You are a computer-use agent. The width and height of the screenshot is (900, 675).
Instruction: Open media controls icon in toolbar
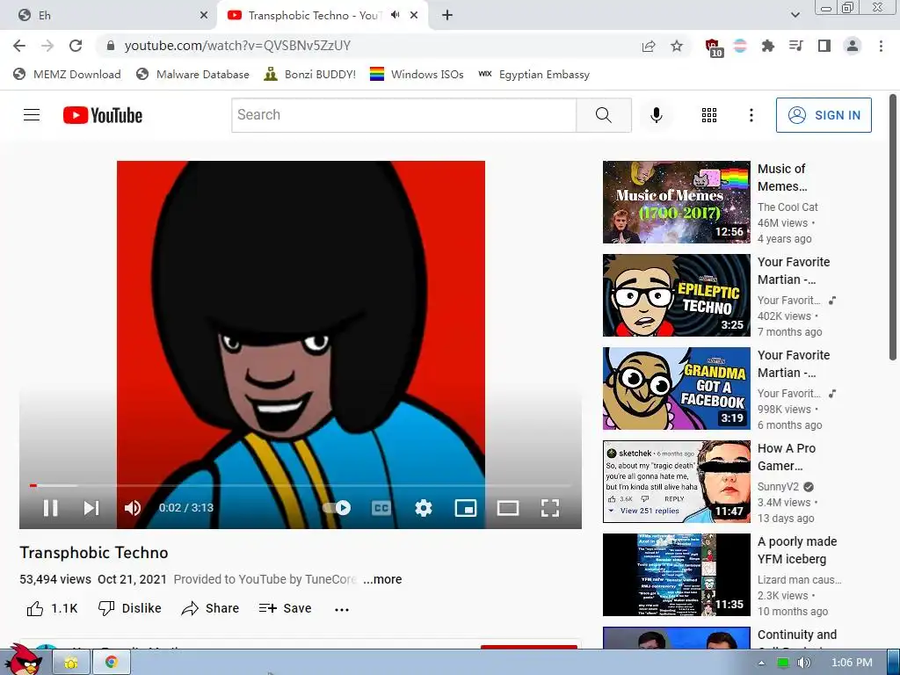[796, 46]
